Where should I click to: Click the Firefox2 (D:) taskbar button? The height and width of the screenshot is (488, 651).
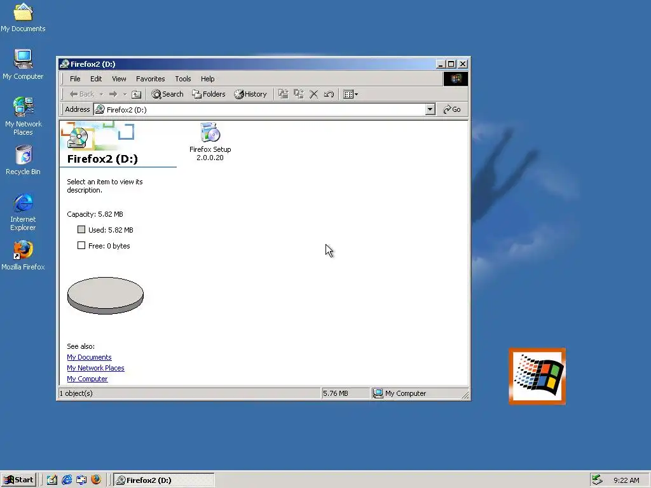tap(164, 480)
